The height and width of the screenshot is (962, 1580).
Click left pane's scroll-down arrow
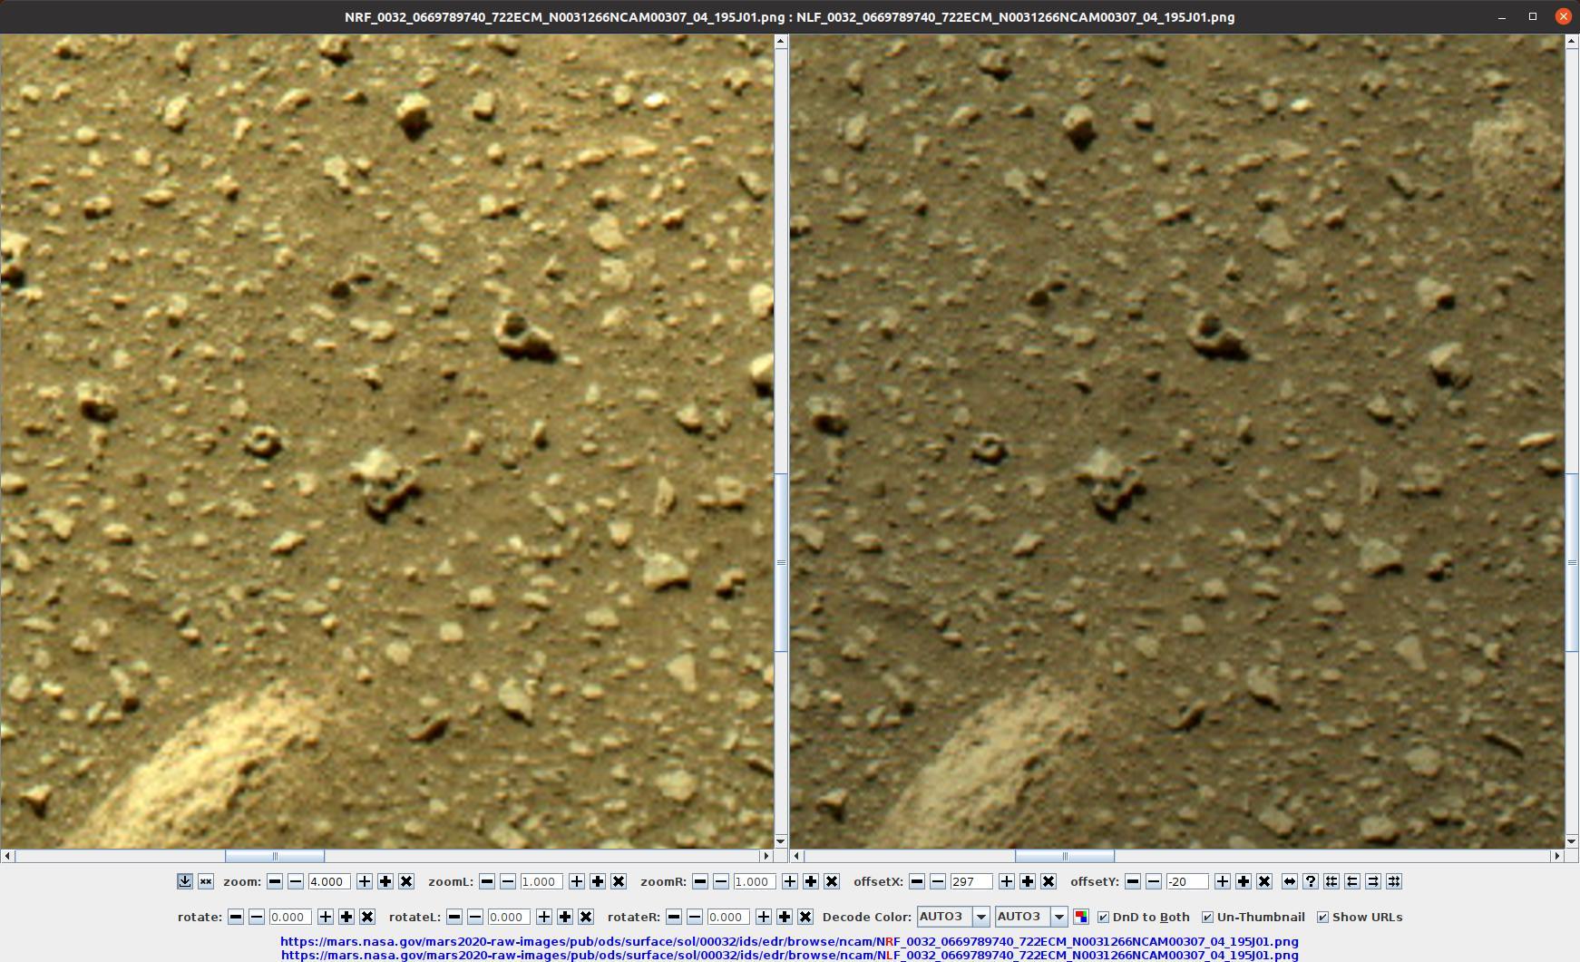click(781, 842)
